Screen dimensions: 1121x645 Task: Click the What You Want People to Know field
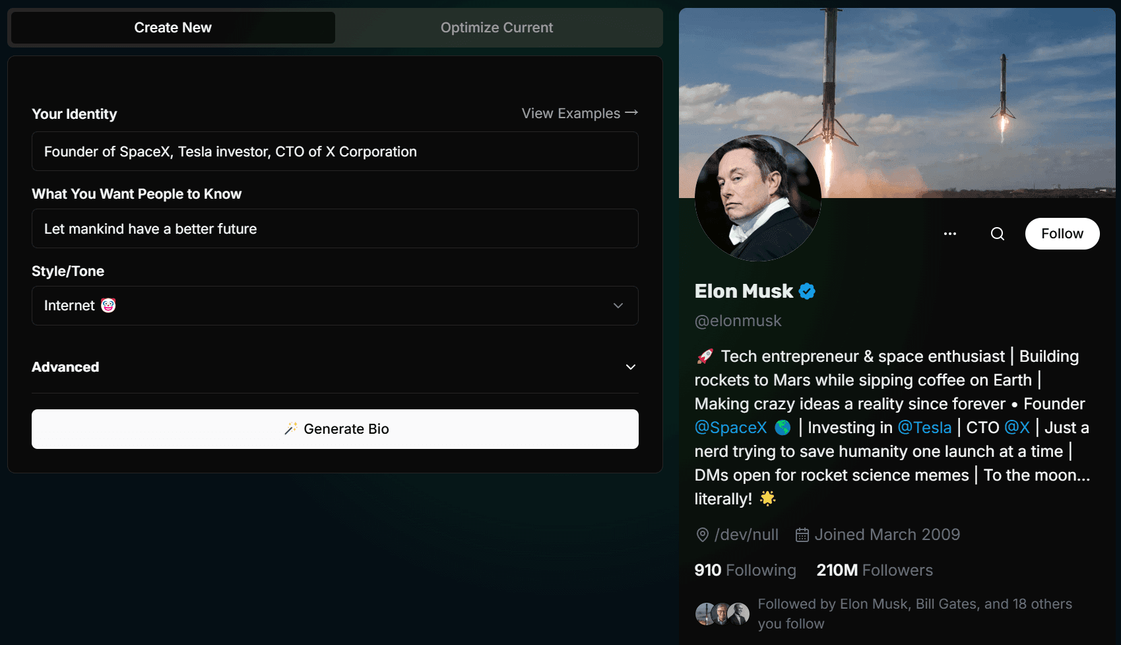[x=335, y=228]
